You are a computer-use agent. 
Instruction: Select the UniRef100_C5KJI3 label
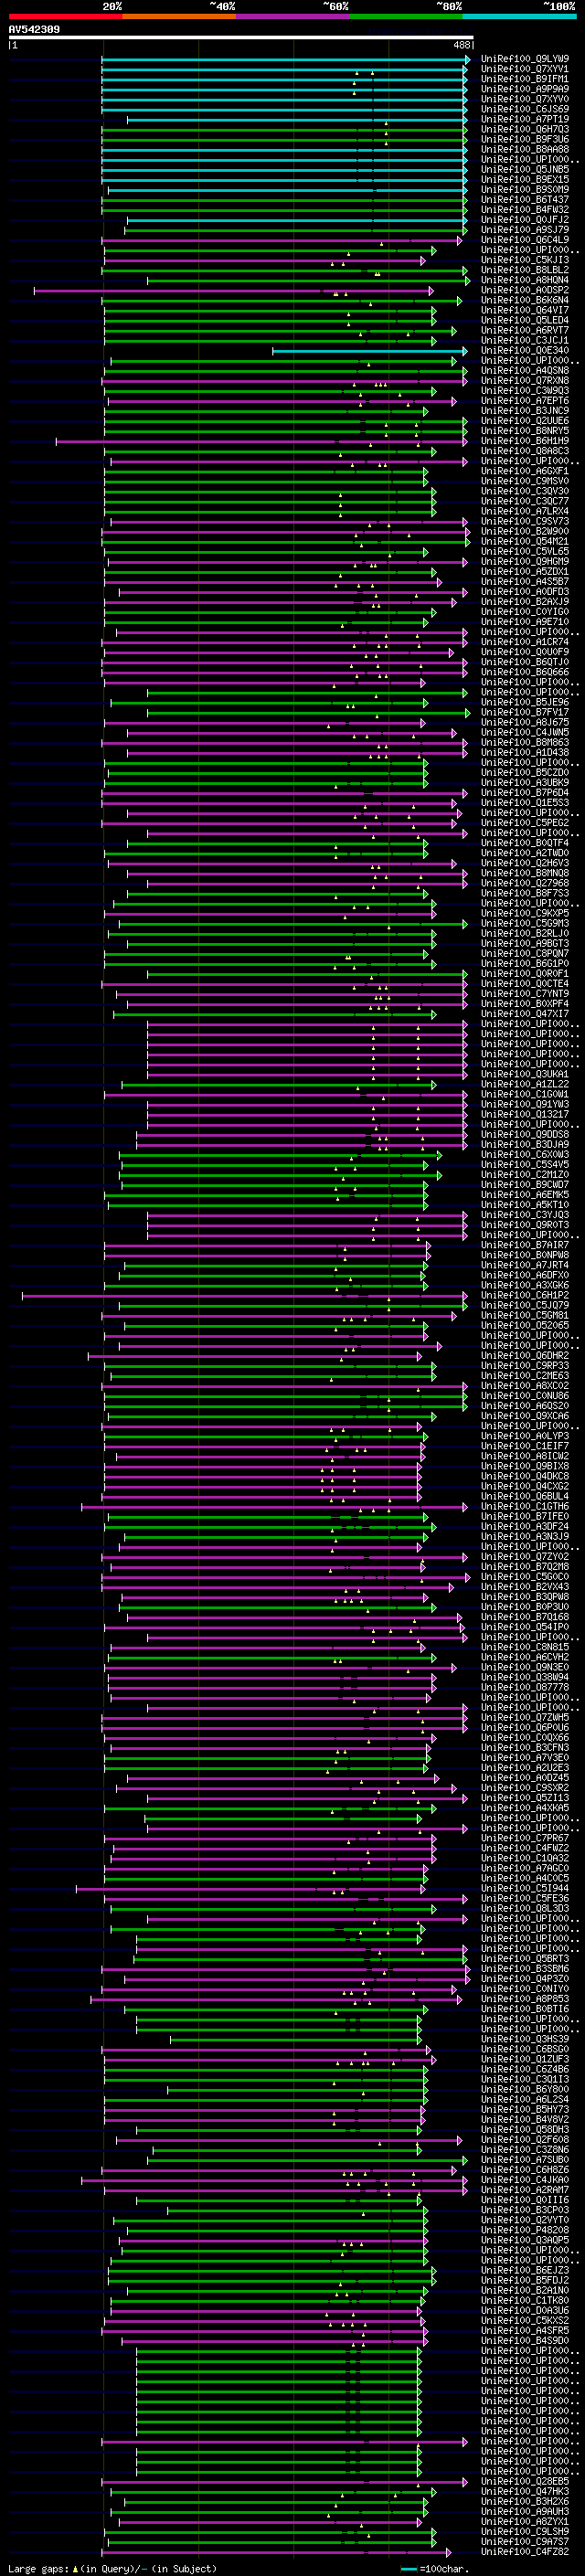point(525,260)
